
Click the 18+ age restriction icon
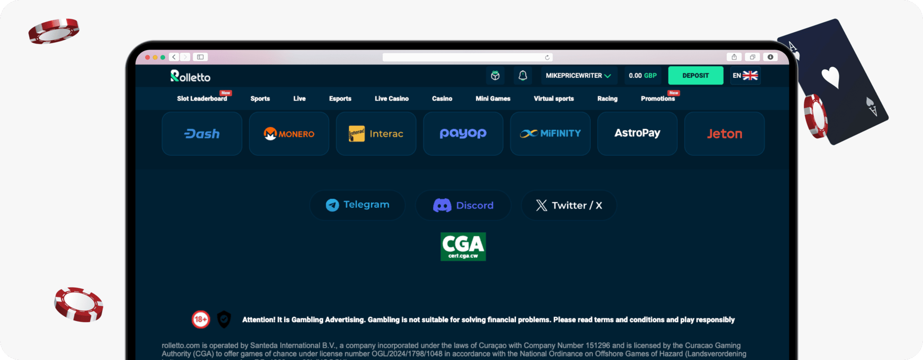click(201, 319)
